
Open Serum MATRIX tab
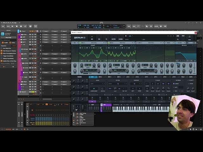point(114,38)
